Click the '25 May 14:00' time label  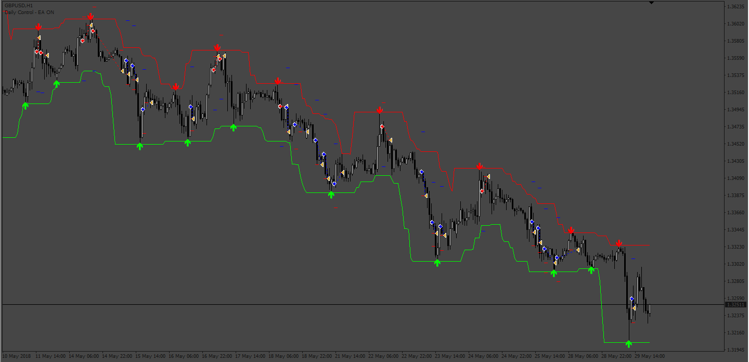click(x=550, y=357)
